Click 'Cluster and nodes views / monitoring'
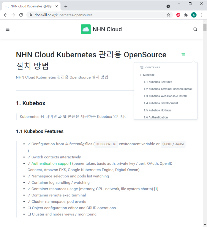The image size is (207, 227). (64, 214)
